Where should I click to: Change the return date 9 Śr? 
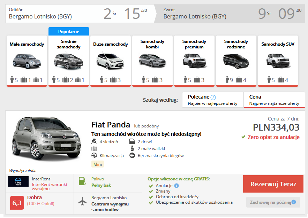coord(265,14)
